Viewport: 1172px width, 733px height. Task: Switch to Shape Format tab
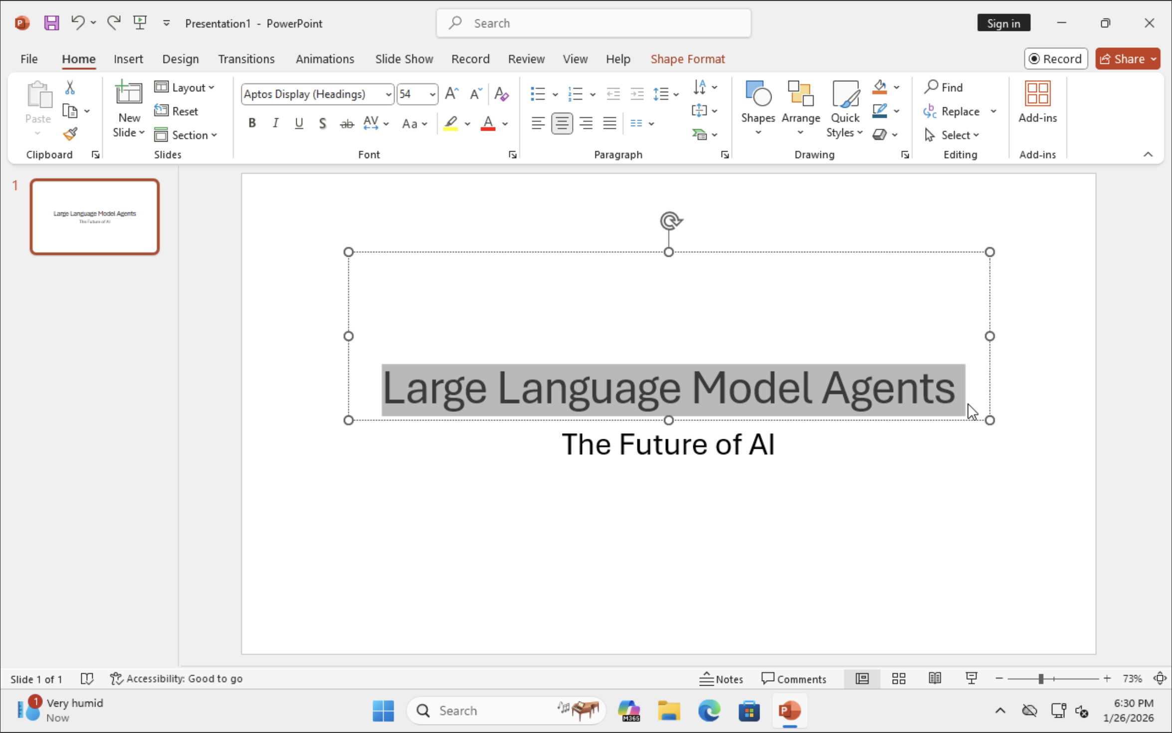pos(687,59)
